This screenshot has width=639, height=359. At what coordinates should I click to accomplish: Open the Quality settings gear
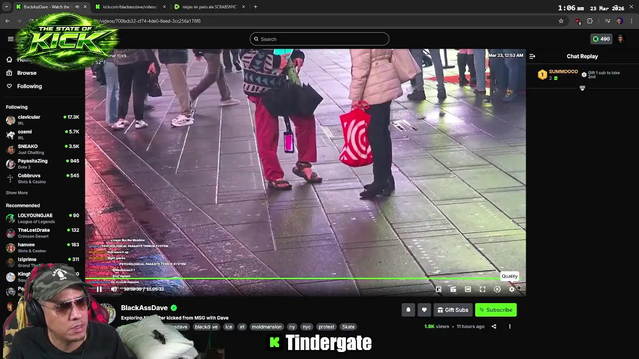(x=512, y=289)
